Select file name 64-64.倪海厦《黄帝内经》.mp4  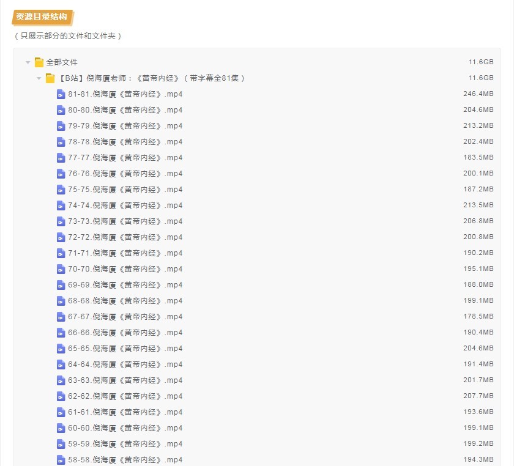(x=125, y=364)
